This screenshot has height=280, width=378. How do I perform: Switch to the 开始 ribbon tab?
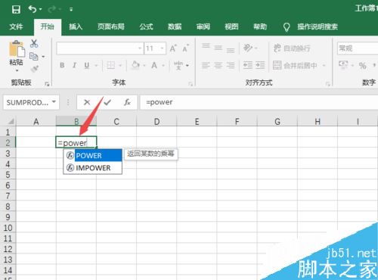[x=48, y=26]
